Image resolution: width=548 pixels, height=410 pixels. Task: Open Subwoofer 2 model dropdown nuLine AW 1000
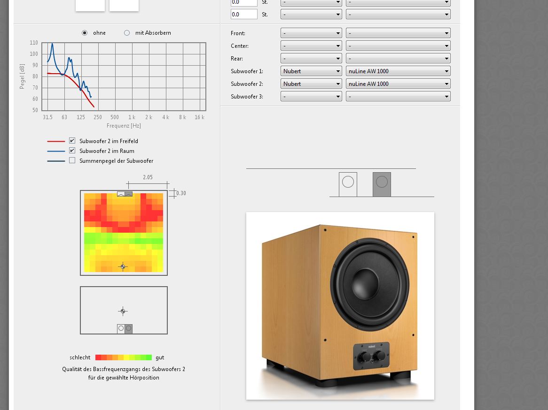pos(398,84)
